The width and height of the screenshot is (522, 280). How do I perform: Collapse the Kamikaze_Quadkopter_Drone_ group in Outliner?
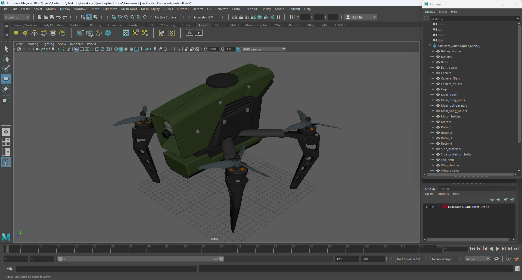click(430, 46)
